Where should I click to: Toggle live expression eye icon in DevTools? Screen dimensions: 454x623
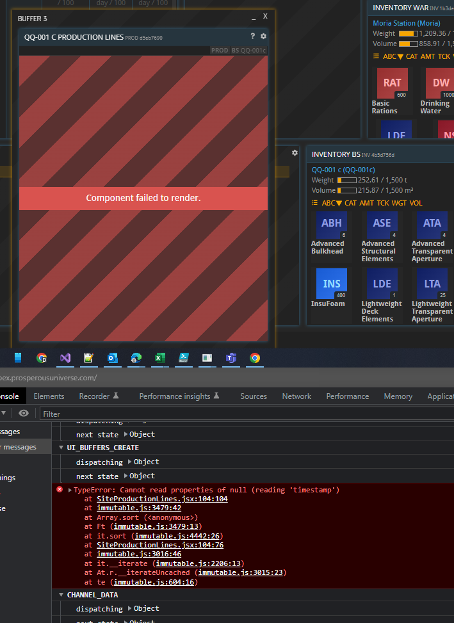click(24, 413)
